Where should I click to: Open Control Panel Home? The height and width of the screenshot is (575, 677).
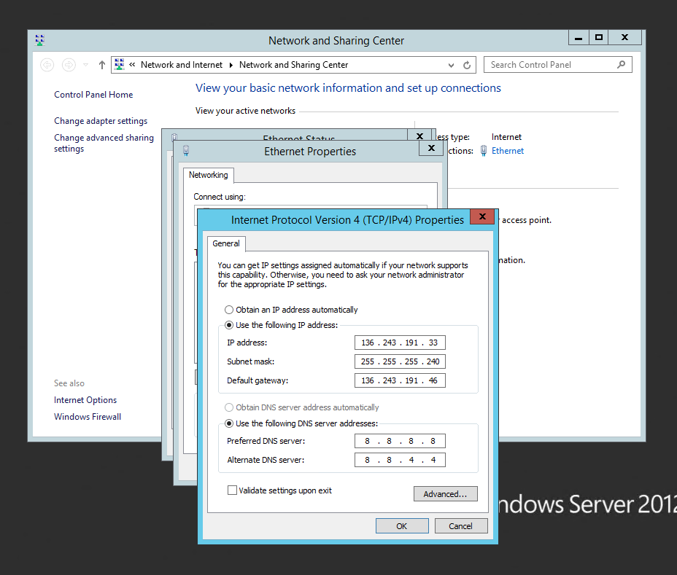pos(93,95)
